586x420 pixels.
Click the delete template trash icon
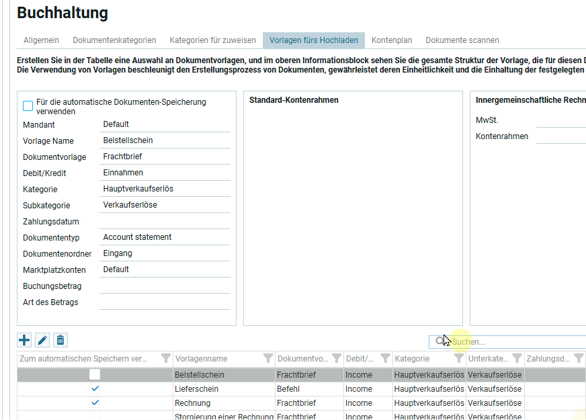pyautogui.click(x=60, y=341)
